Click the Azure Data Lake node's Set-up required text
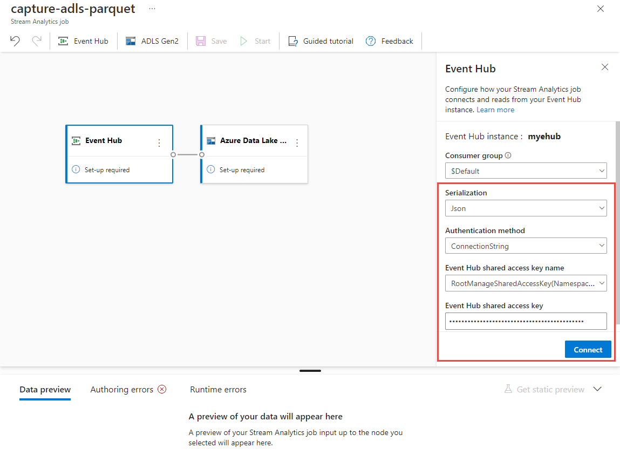 pyautogui.click(x=242, y=169)
